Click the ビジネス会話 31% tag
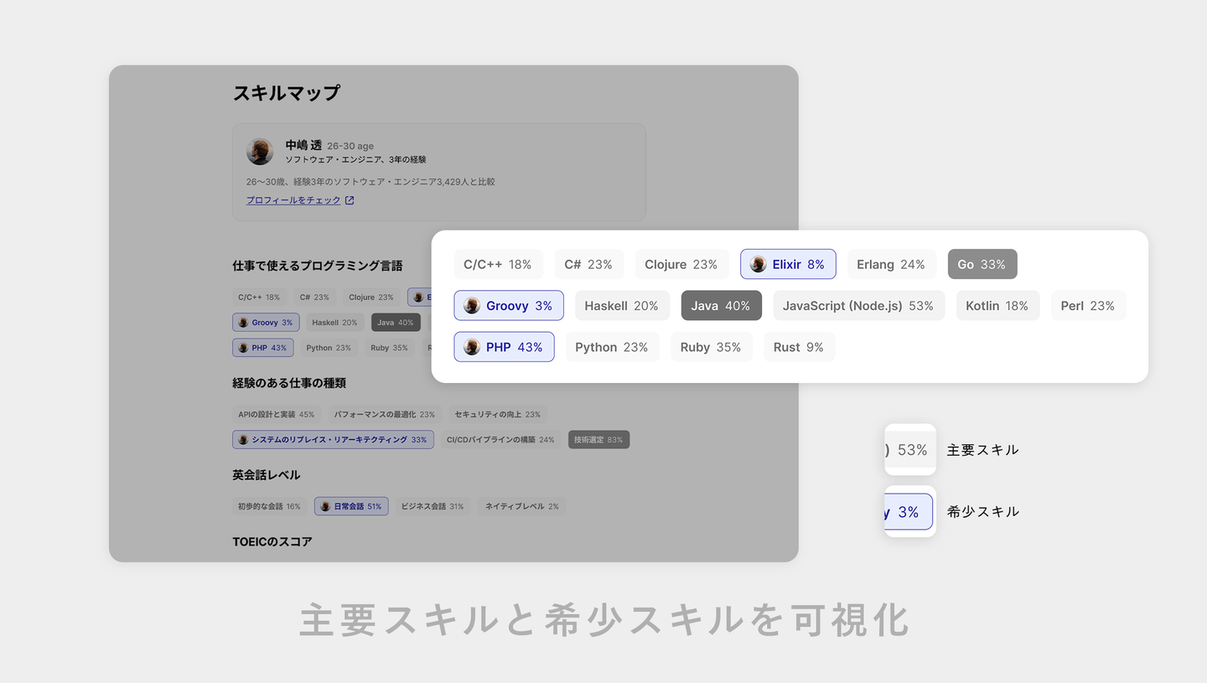The image size is (1207, 683). point(433,506)
